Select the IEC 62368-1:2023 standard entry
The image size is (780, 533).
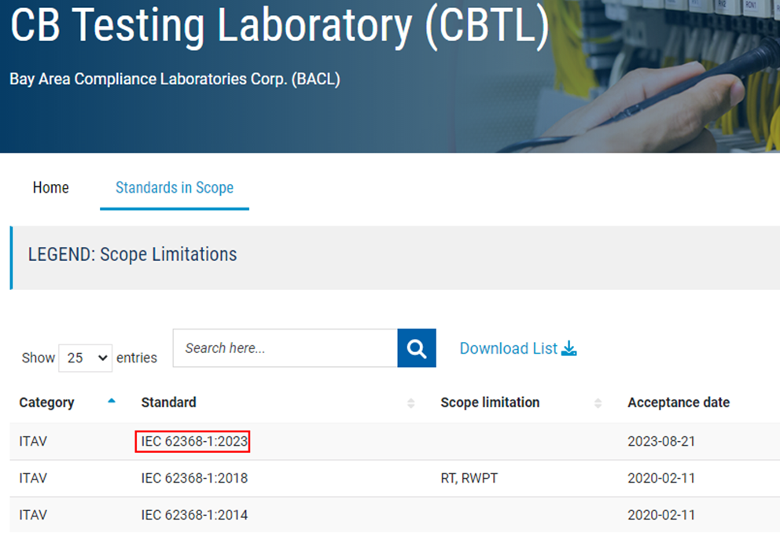point(194,442)
